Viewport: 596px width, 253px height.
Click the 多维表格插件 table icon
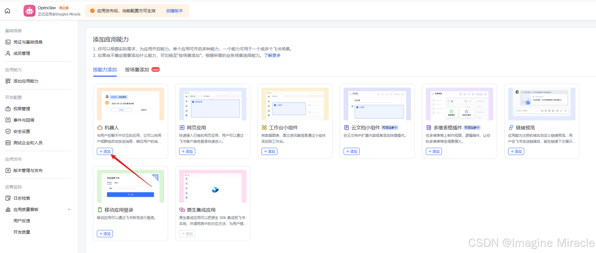(x=429, y=128)
